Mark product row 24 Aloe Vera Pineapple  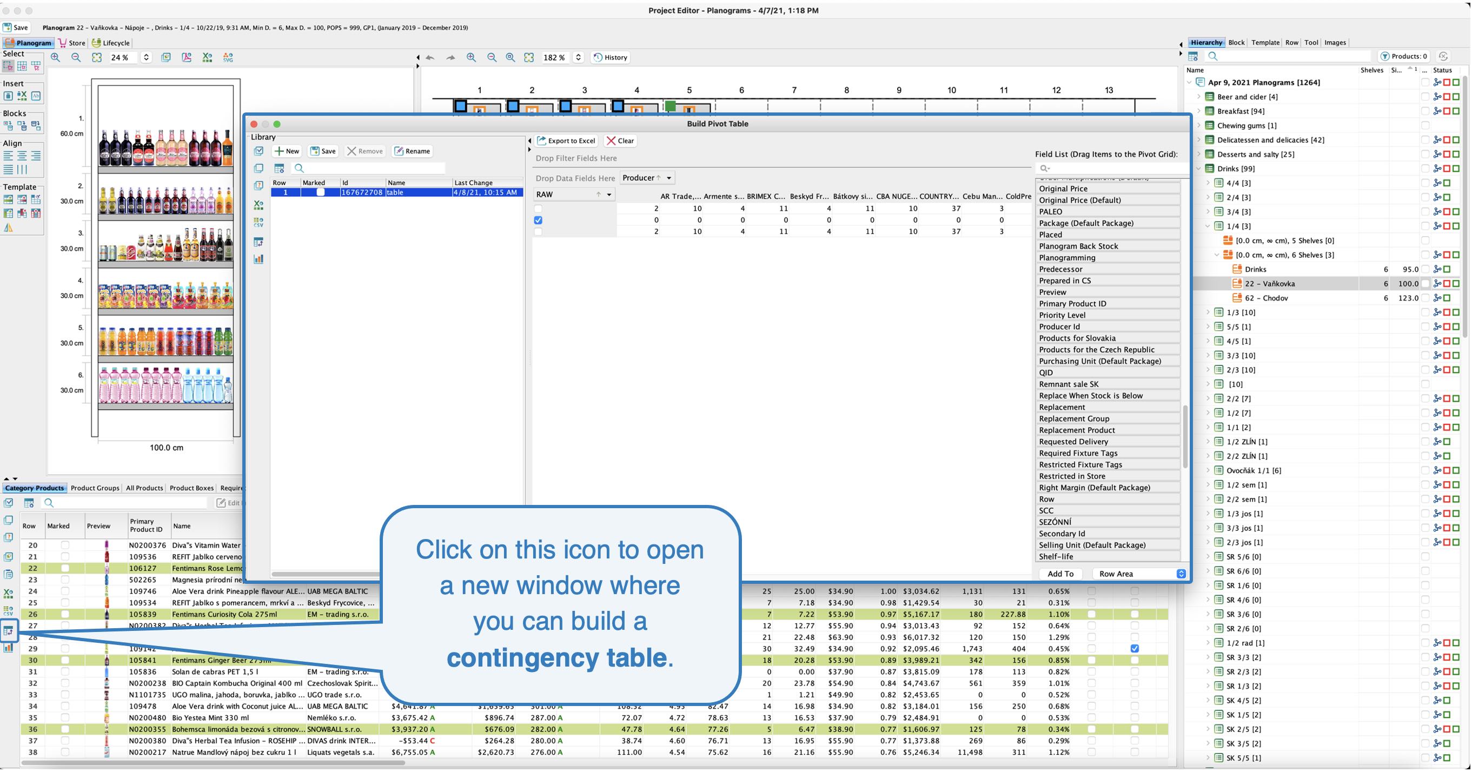pyautogui.click(x=64, y=591)
